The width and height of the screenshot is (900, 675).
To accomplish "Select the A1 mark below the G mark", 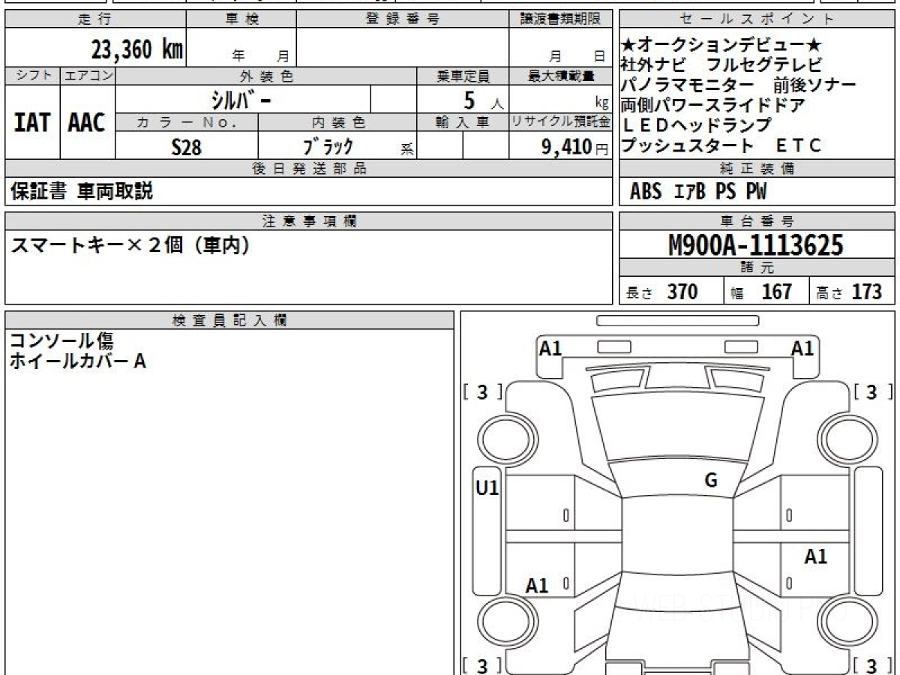I will point(815,556).
